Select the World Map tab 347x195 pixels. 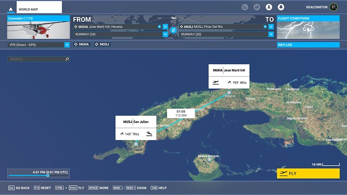(39, 7)
